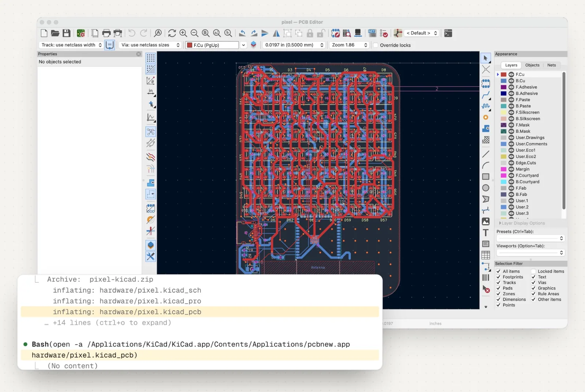Image resolution: width=585 pixels, height=392 pixels.
Task: Select the Route Tracks tool
Action: pos(486,95)
